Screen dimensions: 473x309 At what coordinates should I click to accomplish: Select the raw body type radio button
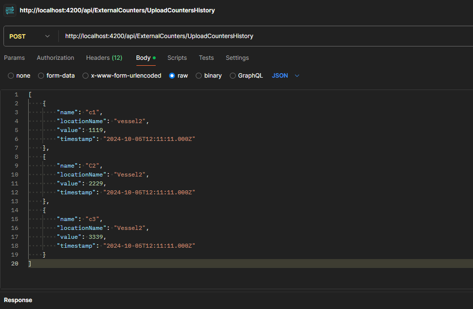click(172, 76)
